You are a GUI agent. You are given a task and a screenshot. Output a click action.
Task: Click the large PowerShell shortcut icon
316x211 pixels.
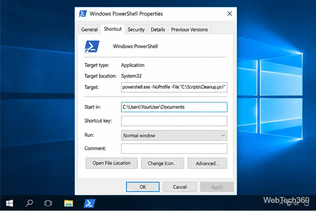coord(92,47)
